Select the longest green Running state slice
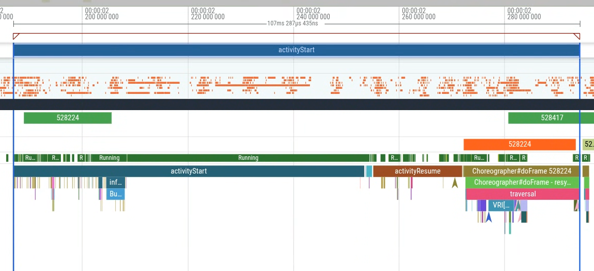The image size is (594, 271). (248, 158)
